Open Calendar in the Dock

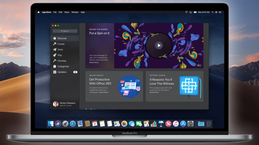pyautogui.click(x=95, y=124)
